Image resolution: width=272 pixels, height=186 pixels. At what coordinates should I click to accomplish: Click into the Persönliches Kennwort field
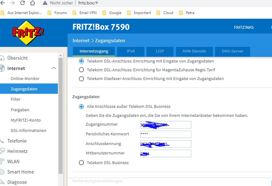[166, 134]
